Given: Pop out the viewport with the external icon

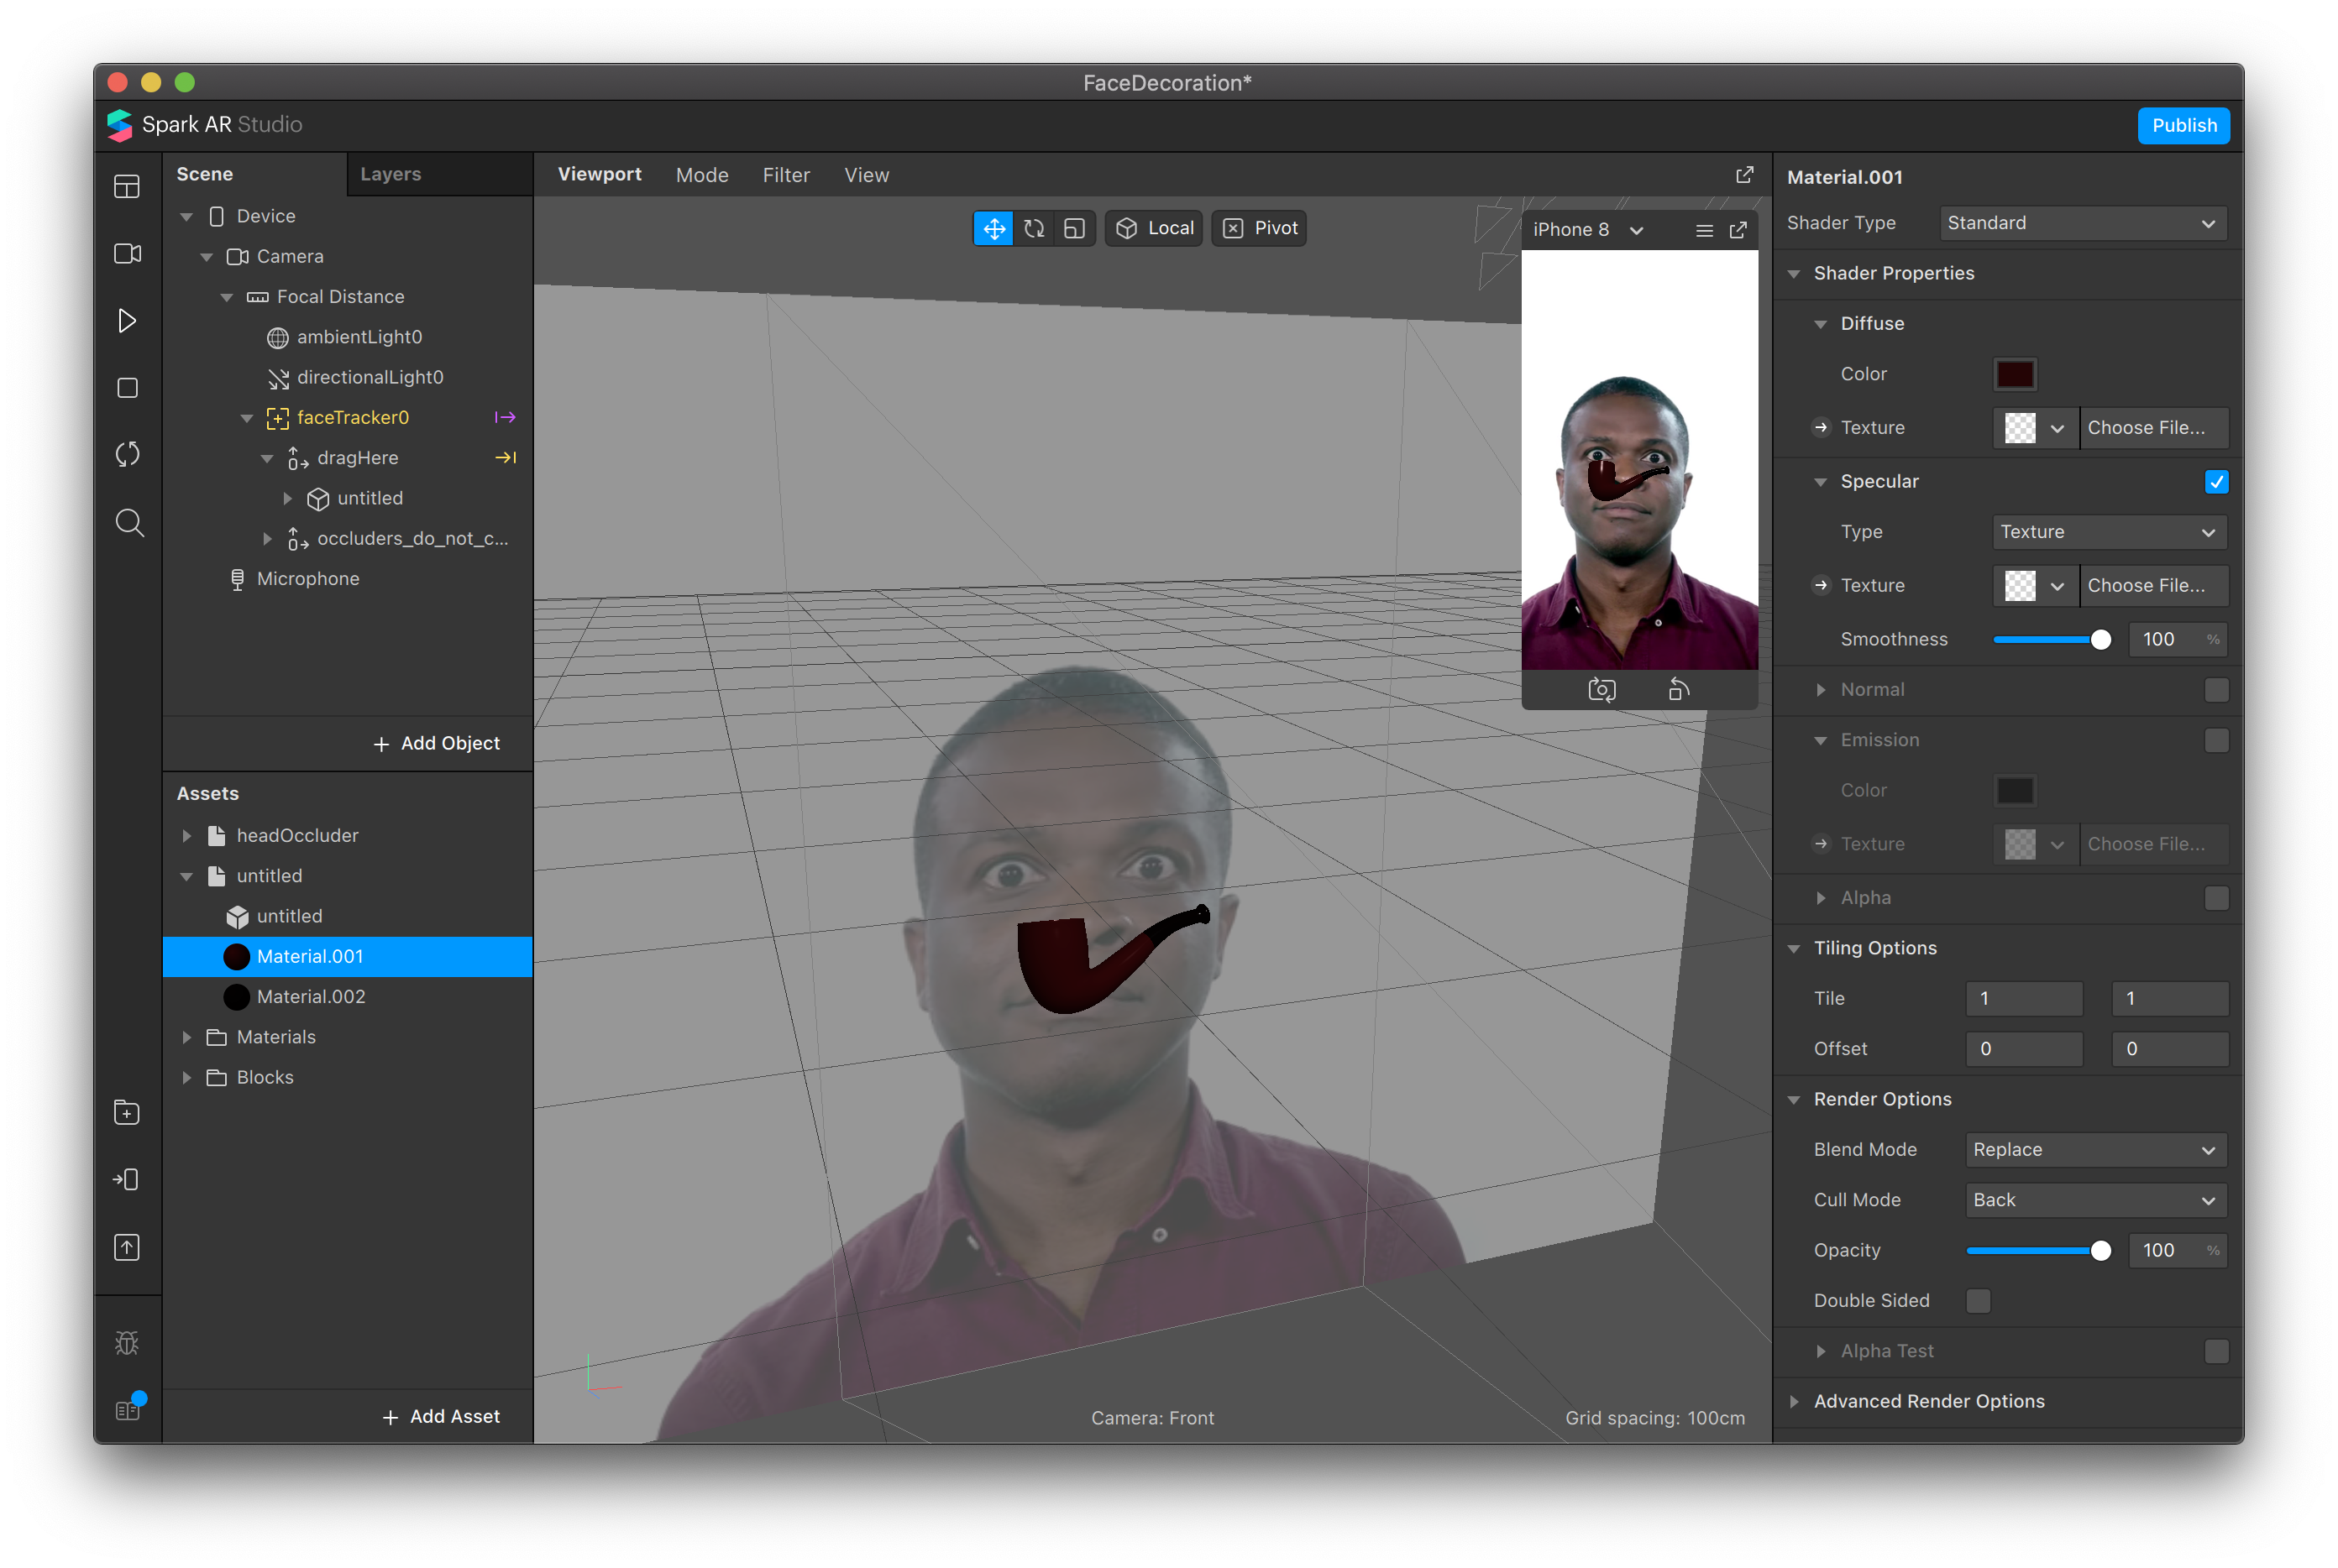Looking at the screenshot, I should (1743, 175).
